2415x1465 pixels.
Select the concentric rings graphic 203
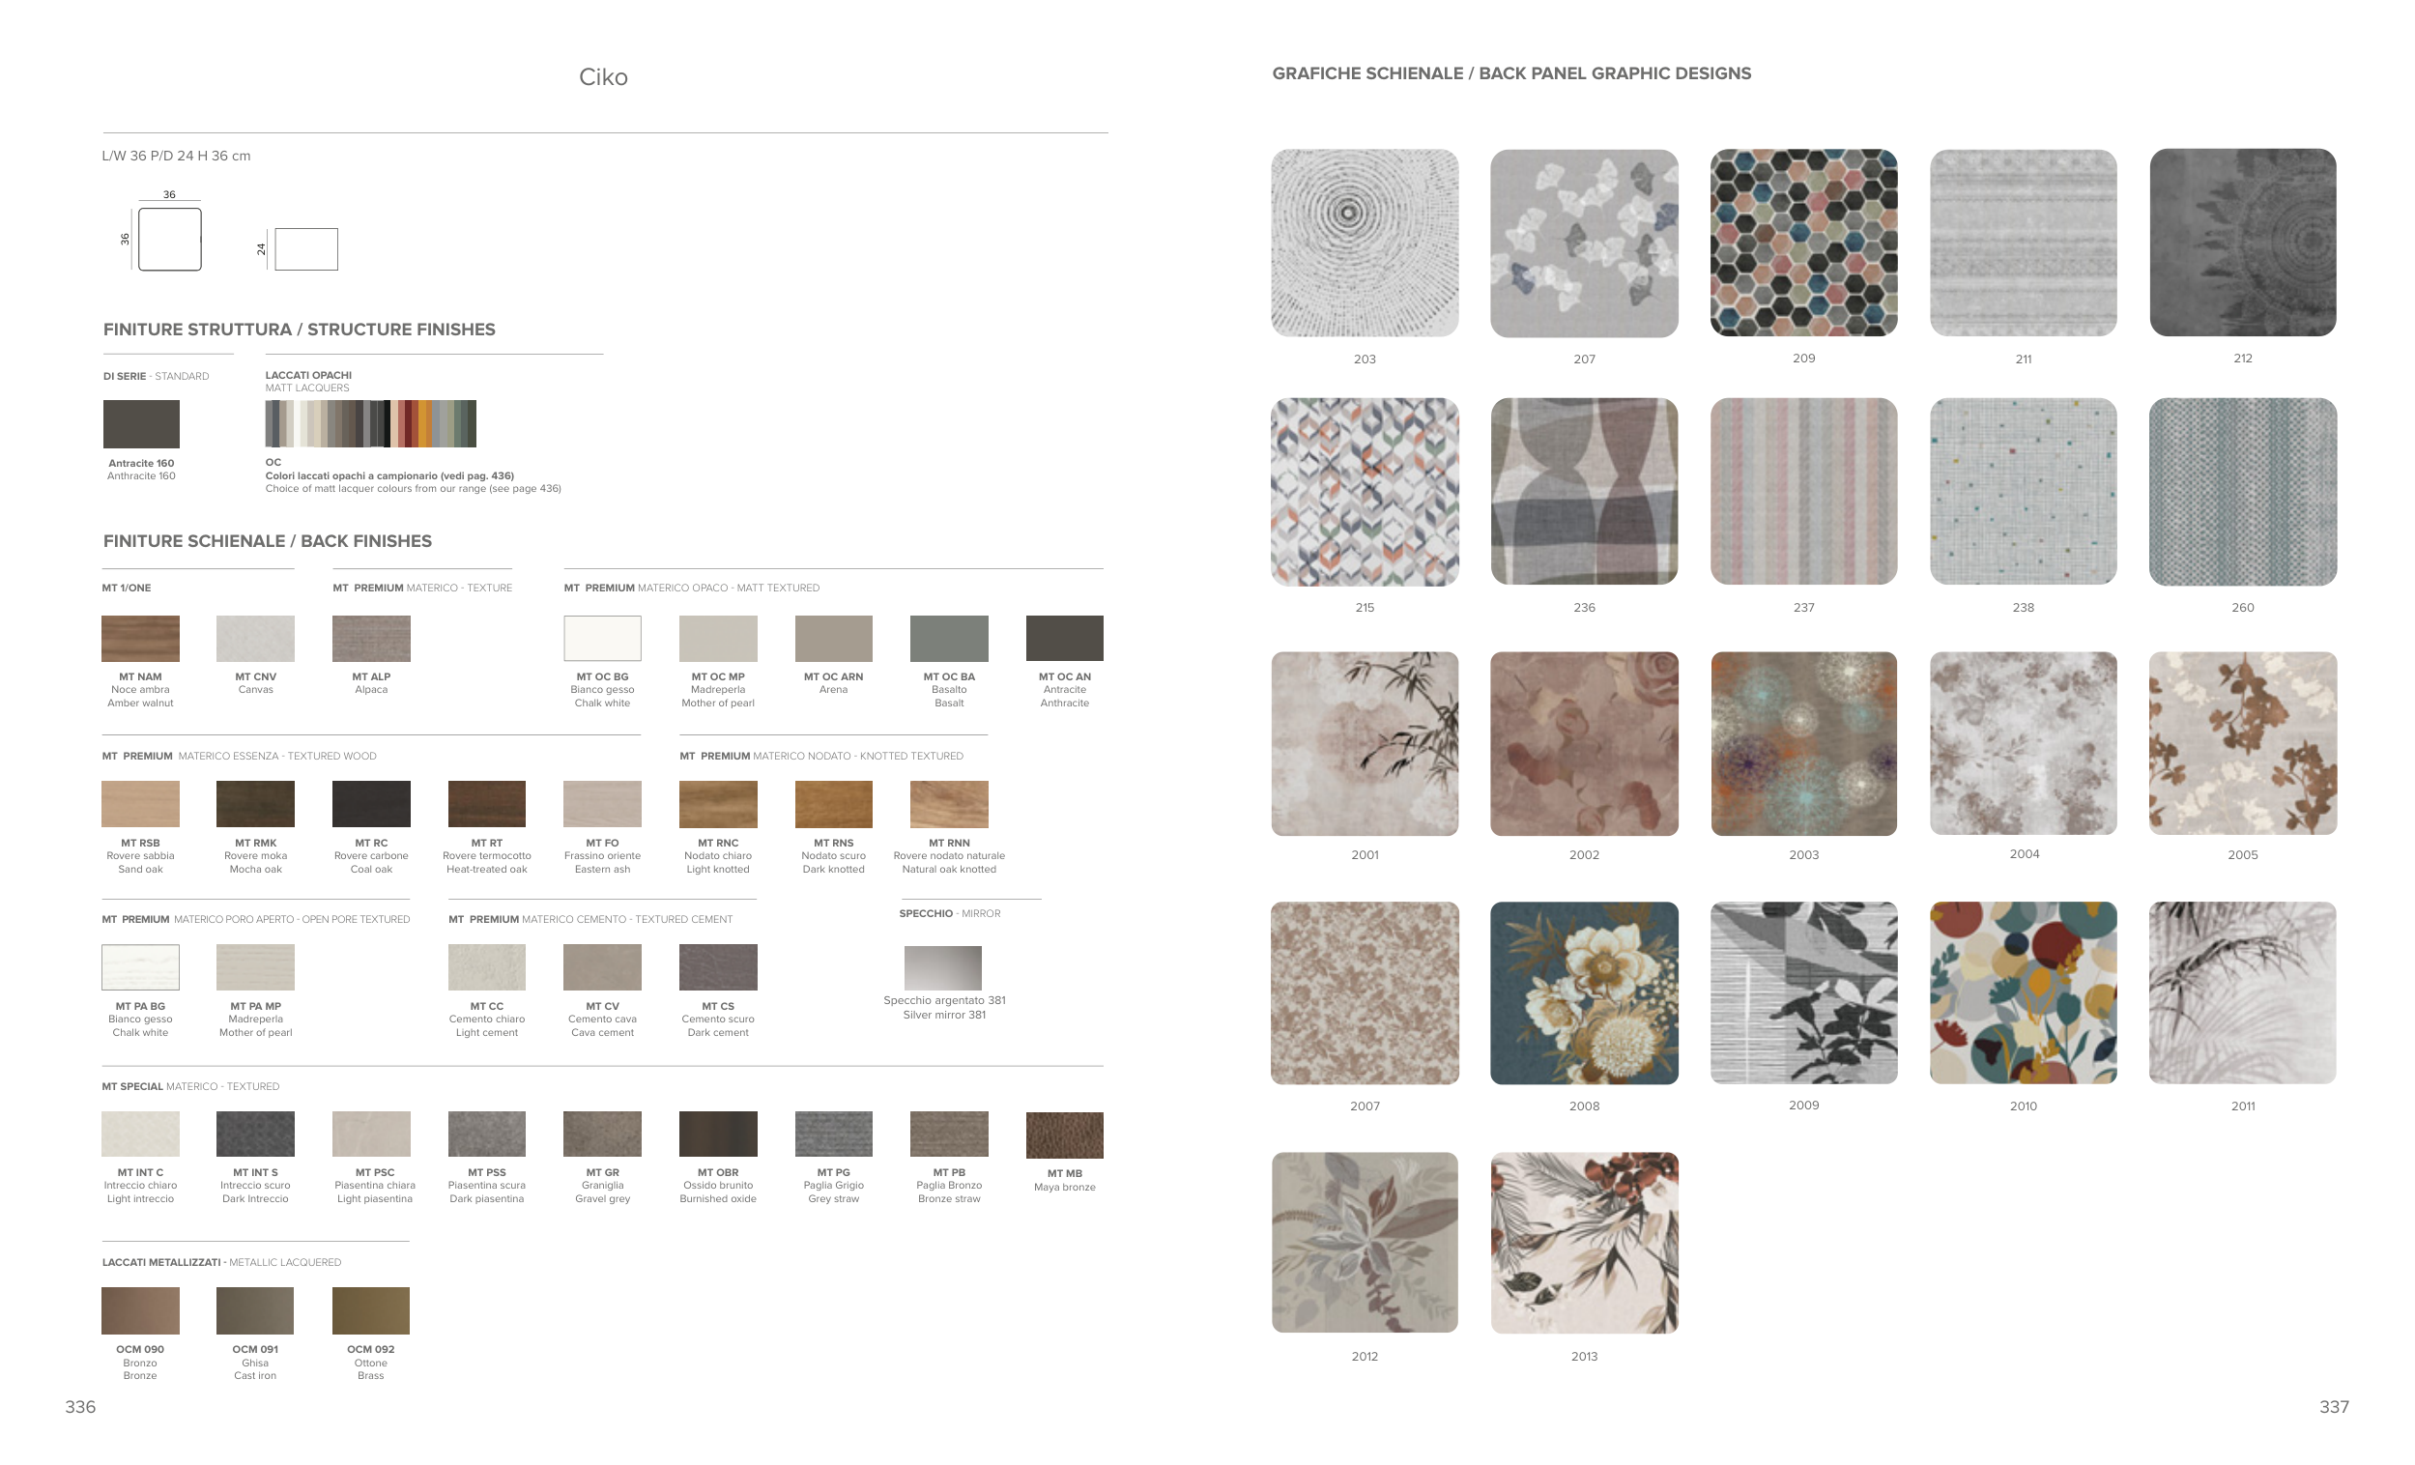tap(1364, 242)
